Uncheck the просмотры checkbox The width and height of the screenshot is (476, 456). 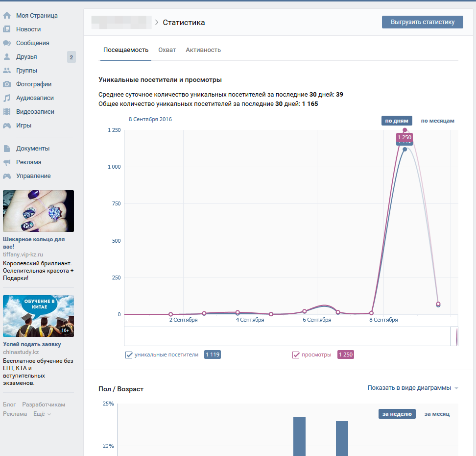pyautogui.click(x=296, y=355)
